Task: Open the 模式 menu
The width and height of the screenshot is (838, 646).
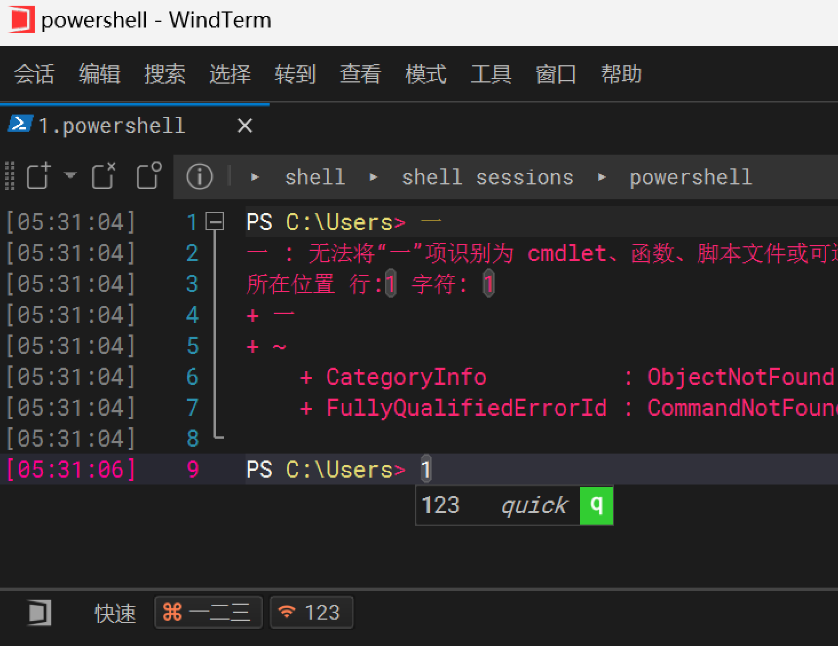Action: click(426, 74)
